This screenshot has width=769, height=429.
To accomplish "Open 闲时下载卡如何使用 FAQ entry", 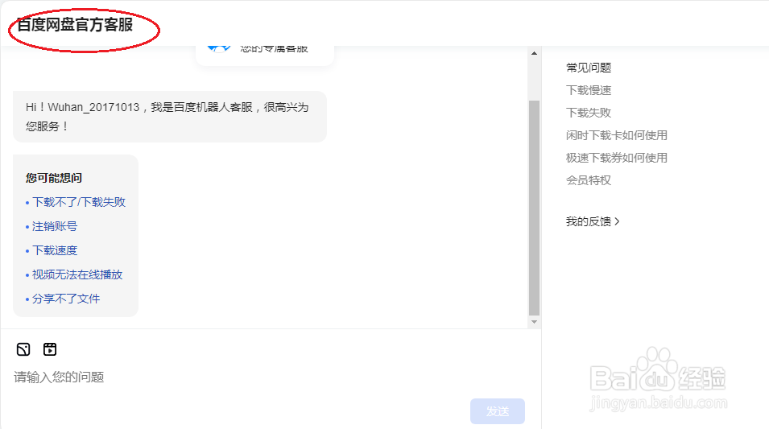I will [617, 135].
